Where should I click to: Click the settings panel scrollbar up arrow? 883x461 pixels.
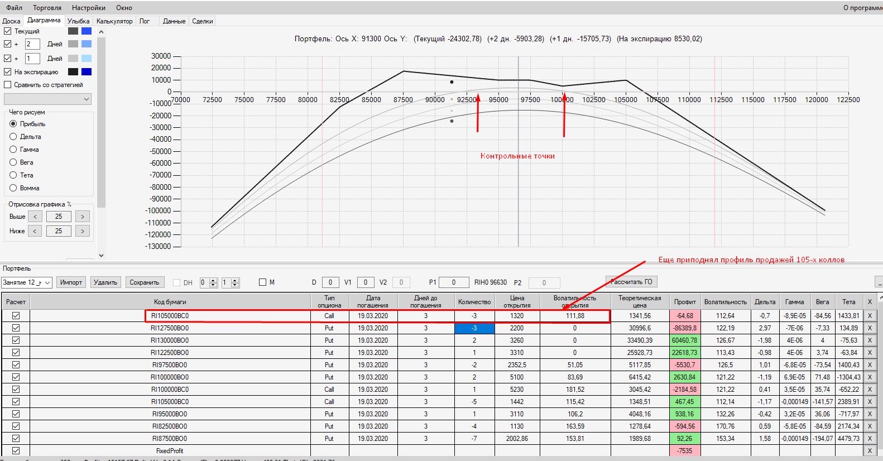101,32
